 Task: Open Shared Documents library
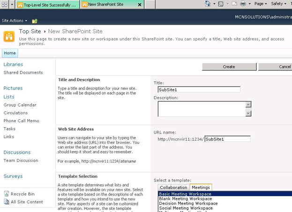(x=23, y=73)
